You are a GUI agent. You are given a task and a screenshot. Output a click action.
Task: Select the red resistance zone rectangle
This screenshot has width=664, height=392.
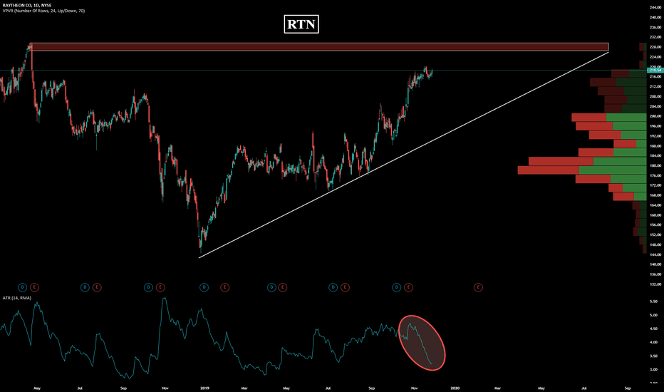click(x=319, y=47)
